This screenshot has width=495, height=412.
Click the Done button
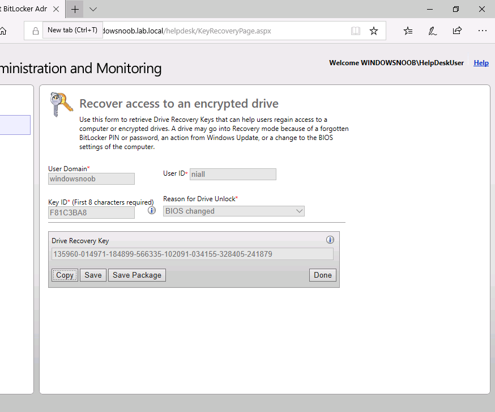tap(323, 275)
